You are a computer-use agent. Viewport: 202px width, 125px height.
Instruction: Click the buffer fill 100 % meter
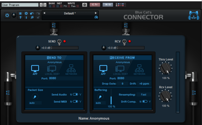111,97
